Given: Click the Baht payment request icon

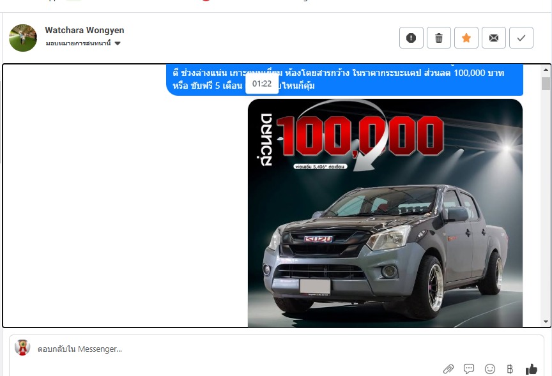Looking at the screenshot, I should pyautogui.click(x=510, y=369).
